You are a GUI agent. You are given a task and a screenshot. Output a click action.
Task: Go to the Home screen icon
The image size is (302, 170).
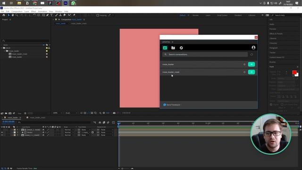(4, 15)
